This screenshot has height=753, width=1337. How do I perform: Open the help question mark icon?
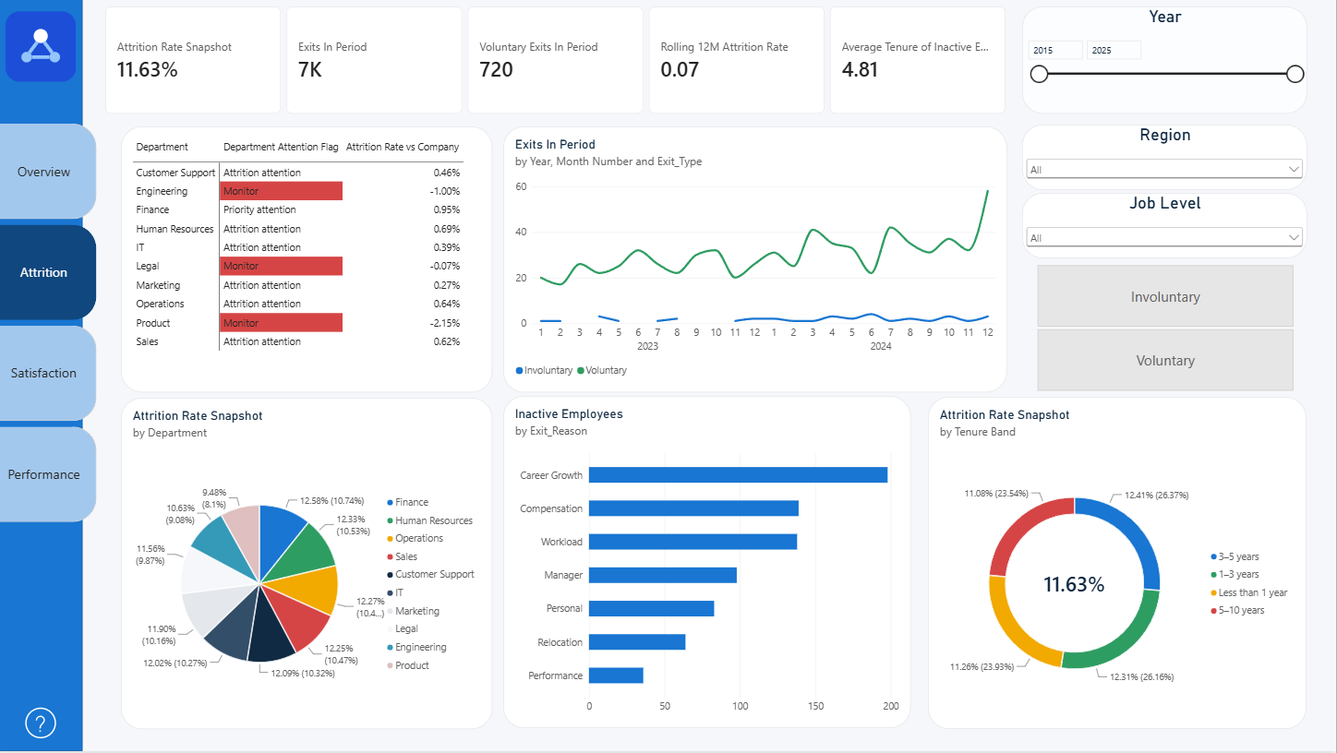41,723
